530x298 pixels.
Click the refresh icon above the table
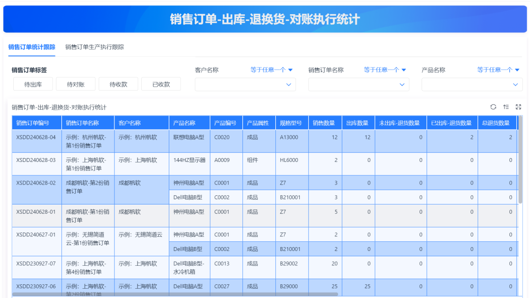coord(493,107)
